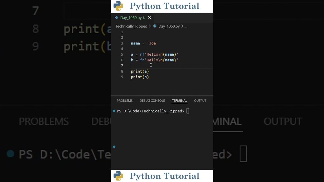Click the terminal prompt input cursor
The height and width of the screenshot is (182, 324).
point(188,111)
